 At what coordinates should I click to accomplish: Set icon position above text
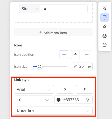pyautogui.click(x=75, y=54)
